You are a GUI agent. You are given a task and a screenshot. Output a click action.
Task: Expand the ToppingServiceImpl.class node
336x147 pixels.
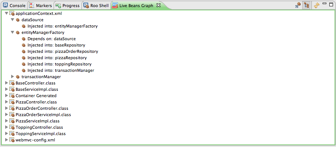pos(6,134)
